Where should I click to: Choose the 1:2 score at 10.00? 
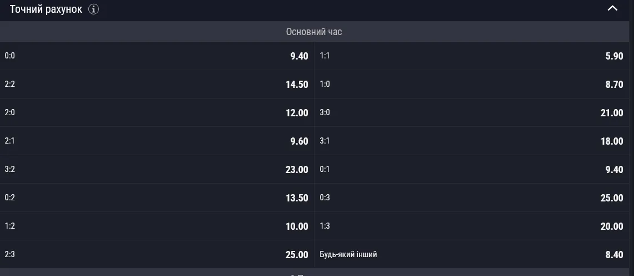point(157,226)
